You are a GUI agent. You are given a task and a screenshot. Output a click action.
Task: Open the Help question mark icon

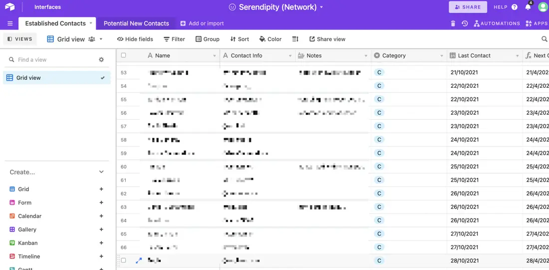pyautogui.click(x=515, y=7)
